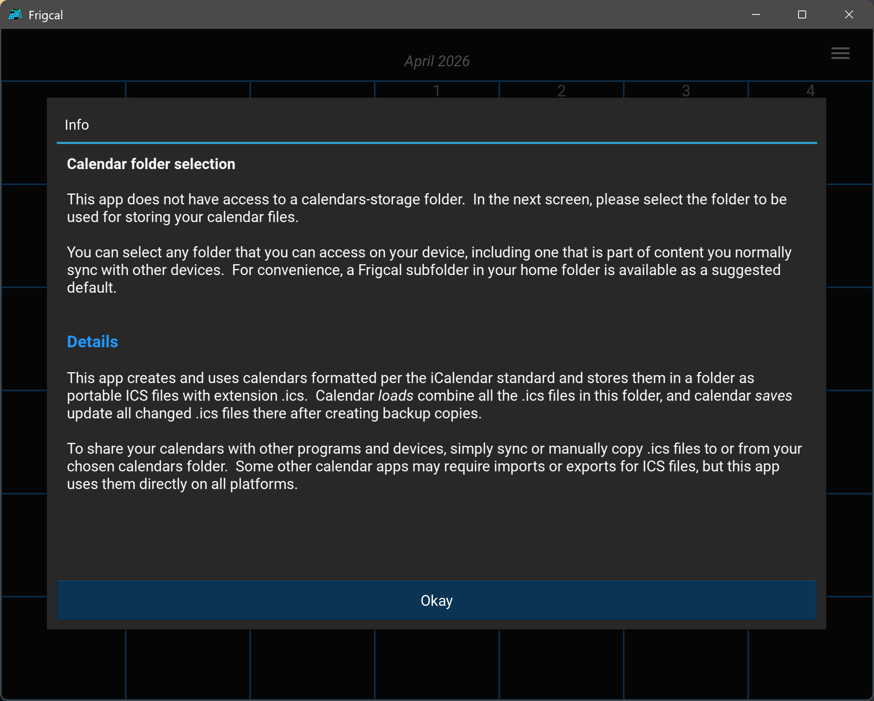874x701 pixels.
Task: Click the italic word saves
Action: (774, 395)
